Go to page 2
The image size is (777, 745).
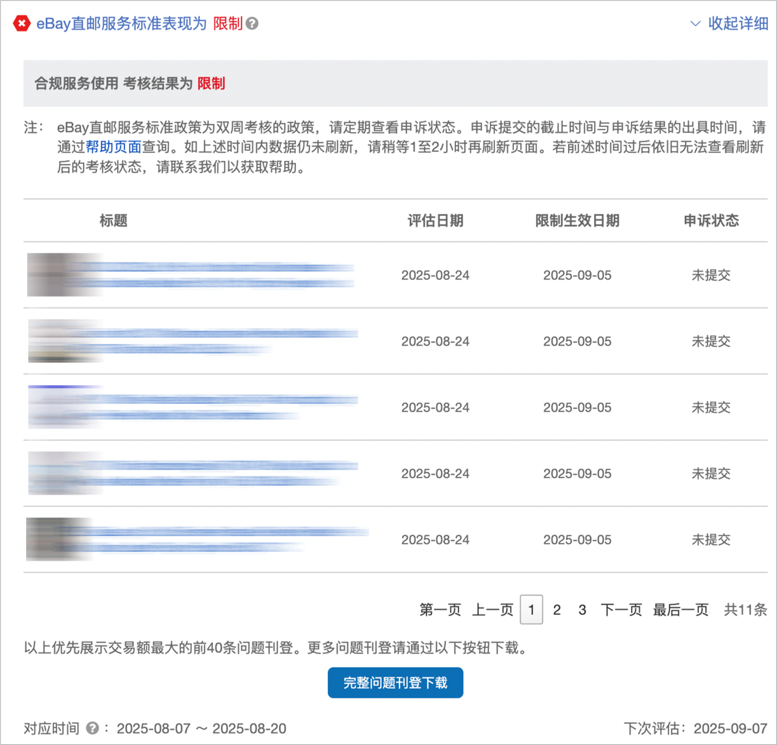click(557, 610)
